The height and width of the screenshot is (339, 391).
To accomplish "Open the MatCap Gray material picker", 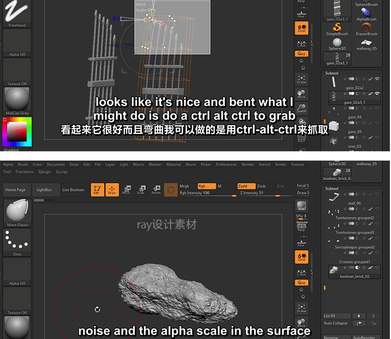I will (17, 101).
